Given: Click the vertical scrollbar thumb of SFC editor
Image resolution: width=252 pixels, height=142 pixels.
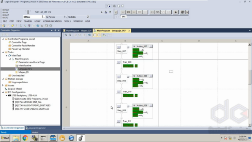Looking at the screenshot, I should click(x=250, y=77).
